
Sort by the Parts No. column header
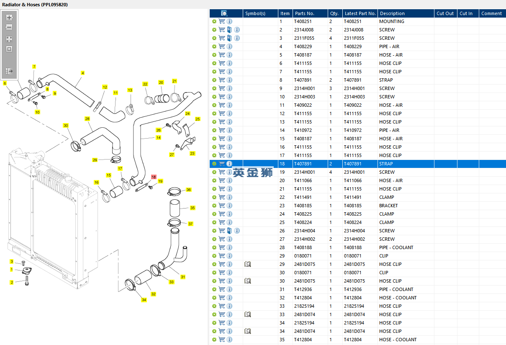coord(310,13)
